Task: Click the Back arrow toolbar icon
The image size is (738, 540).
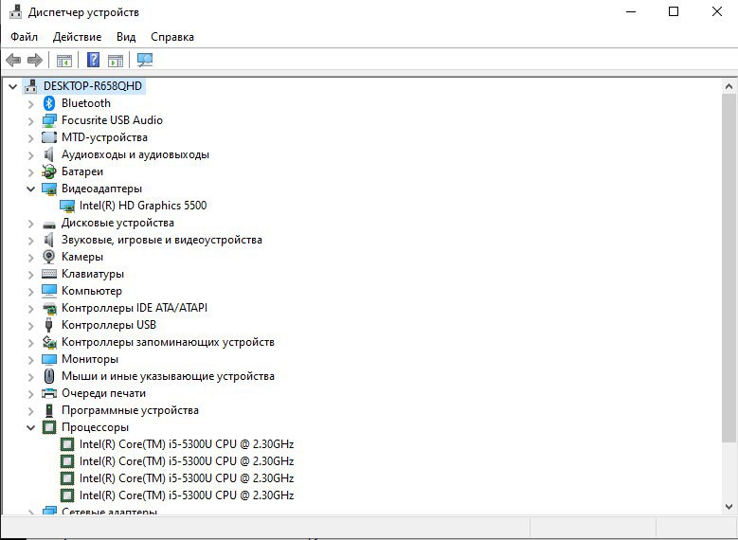Action: pyautogui.click(x=13, y=60)
